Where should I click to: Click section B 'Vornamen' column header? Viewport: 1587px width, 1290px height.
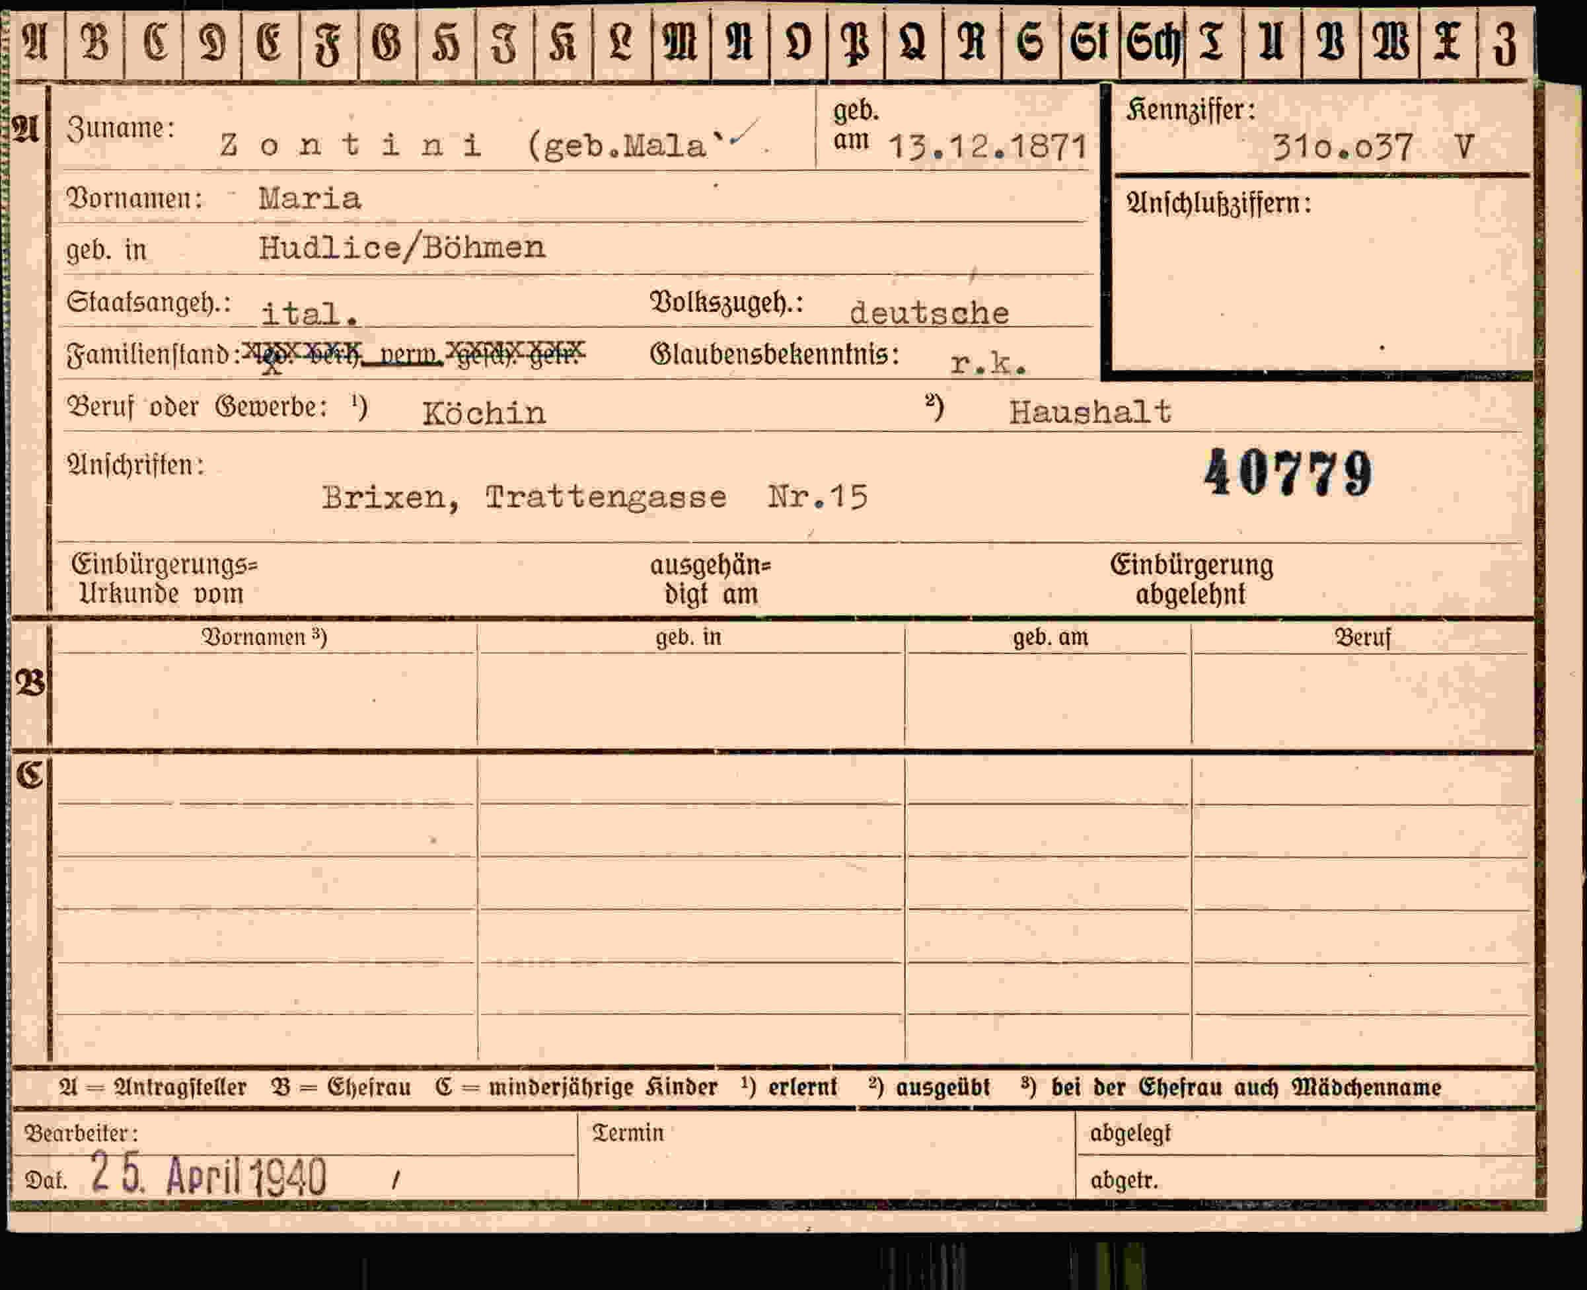pos(264,638)
